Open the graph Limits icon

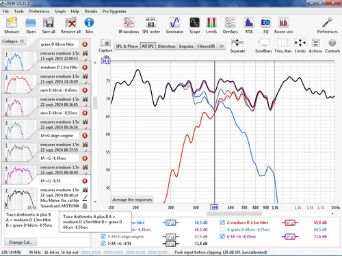300,46
